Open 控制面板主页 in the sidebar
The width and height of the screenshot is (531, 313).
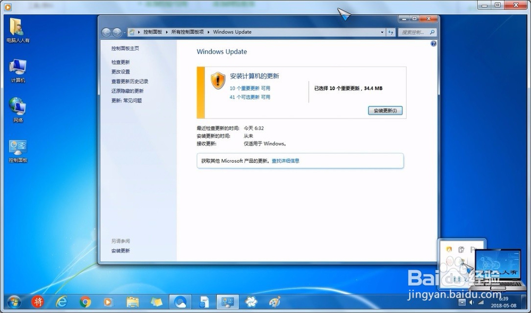click(125, 48)
